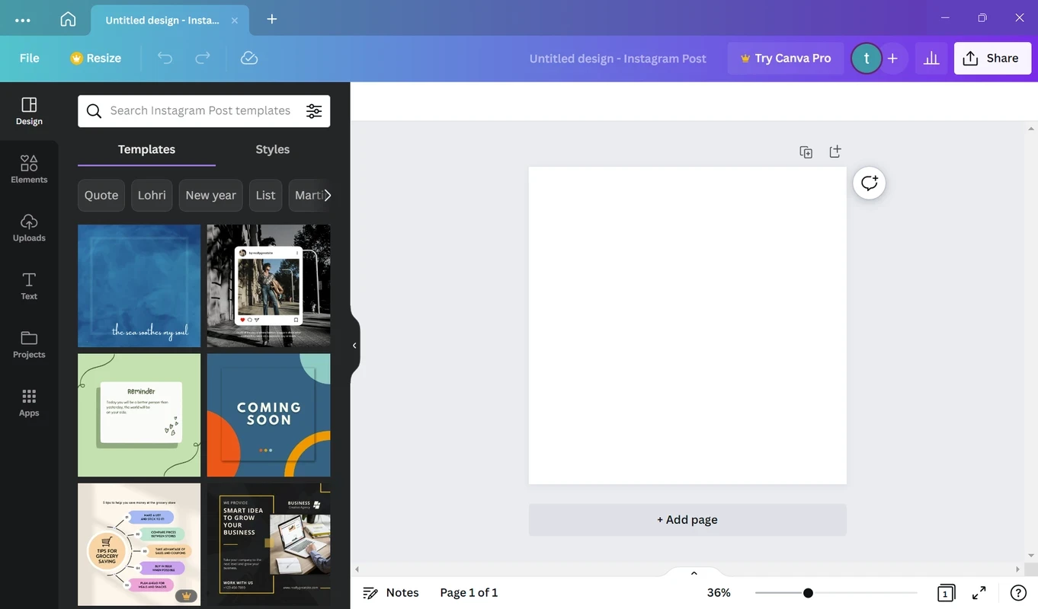Screen dimensions: 1038x609
Task: Click the zoom slider handle
Action: tap(808, 593)
